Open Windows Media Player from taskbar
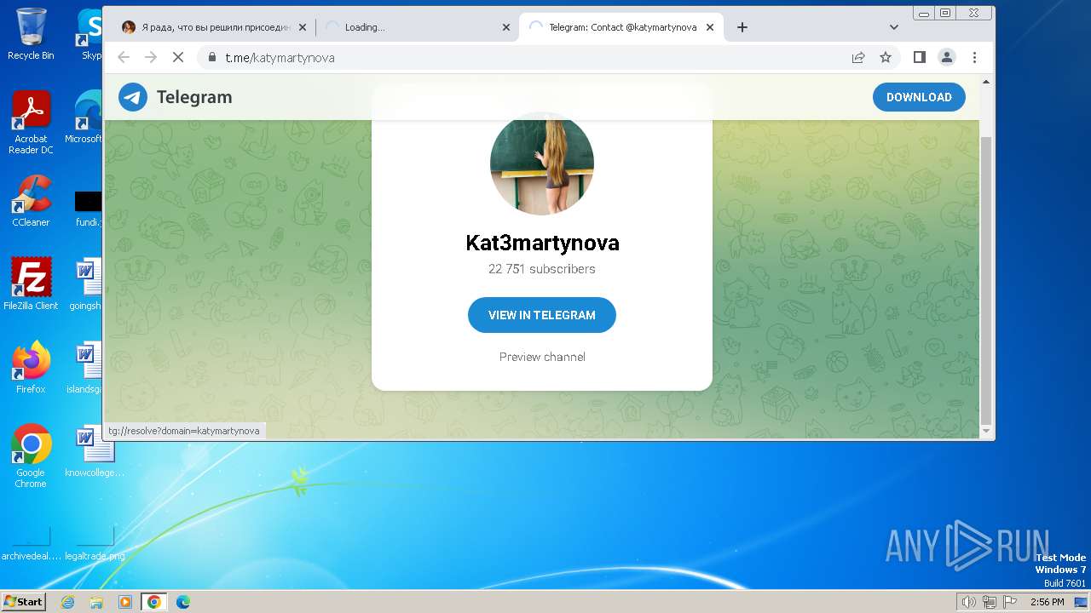 click(x=125, y=602)
